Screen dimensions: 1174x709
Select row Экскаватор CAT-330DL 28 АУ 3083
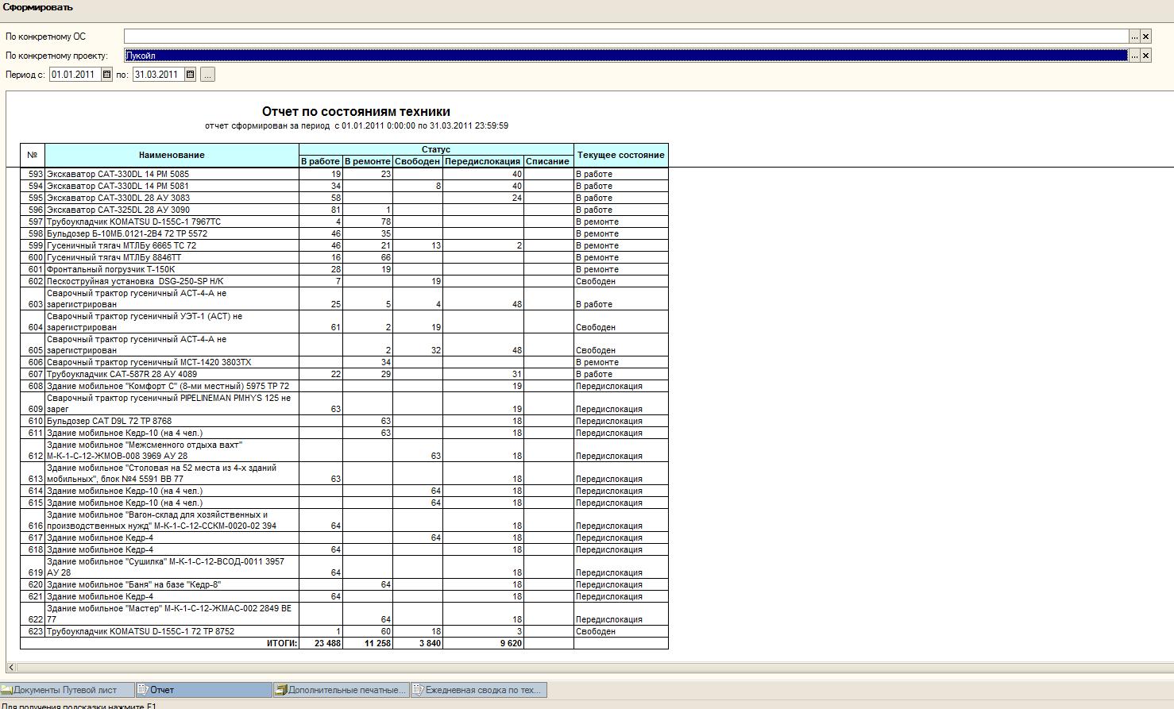(344, 198)
